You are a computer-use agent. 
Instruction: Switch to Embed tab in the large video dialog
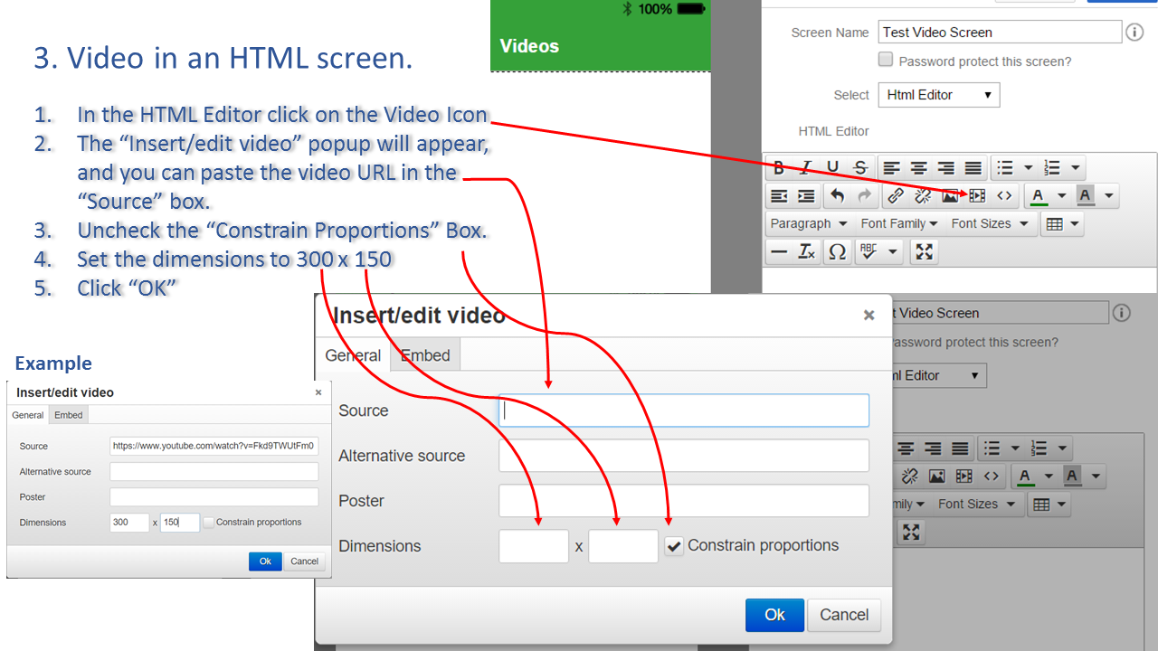(425, 355)
